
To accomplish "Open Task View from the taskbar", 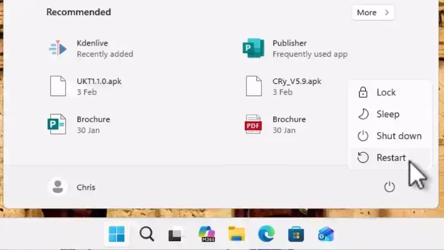I will [x=176, y=234].
